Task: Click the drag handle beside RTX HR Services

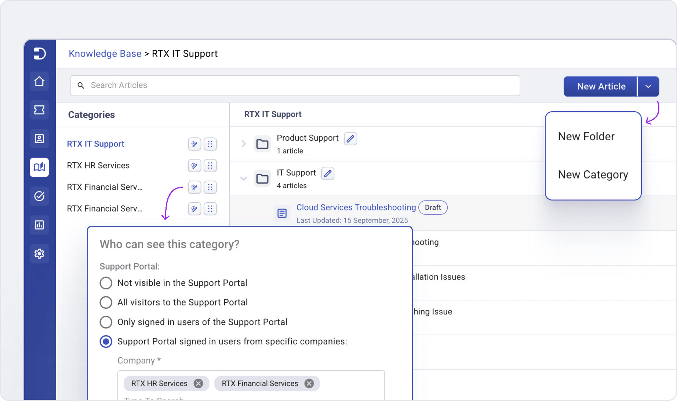Action: 210,166
